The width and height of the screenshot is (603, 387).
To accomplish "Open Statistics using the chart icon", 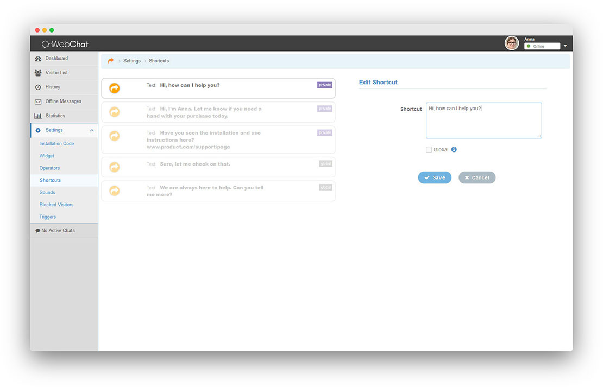I will (37, 116).
